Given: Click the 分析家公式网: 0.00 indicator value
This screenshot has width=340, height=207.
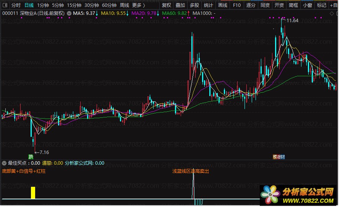Looking at the screenshot, I should pyautogui.click(x=84, y=163).
